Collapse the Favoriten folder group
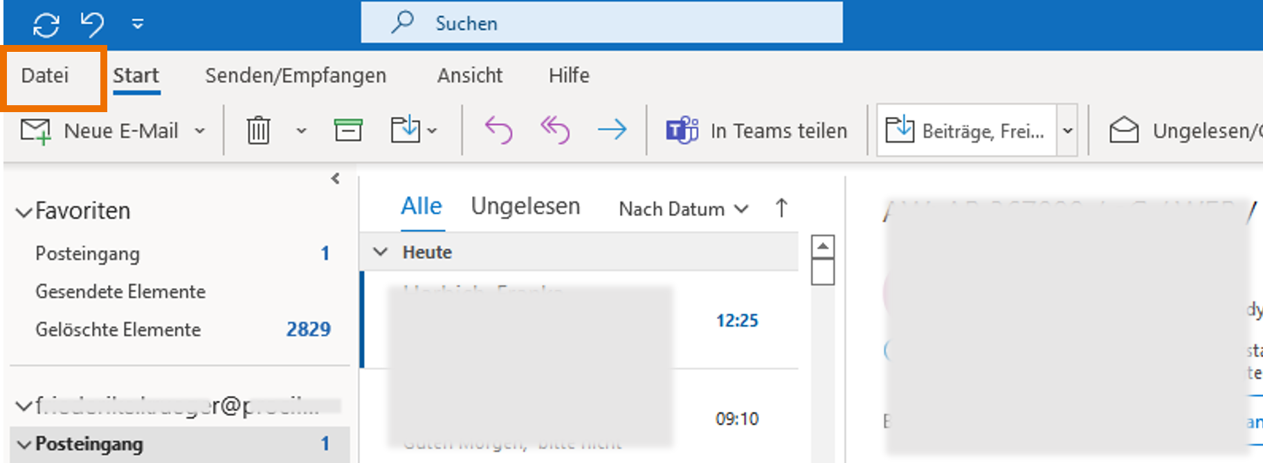 click(x=24, y=212)
